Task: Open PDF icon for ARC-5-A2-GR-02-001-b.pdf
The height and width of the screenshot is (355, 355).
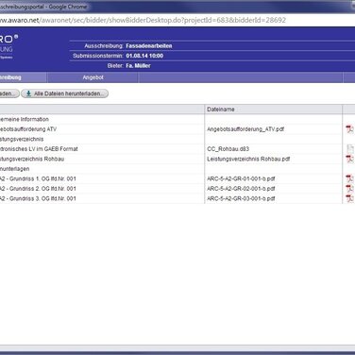Action: tap(349, 189)
